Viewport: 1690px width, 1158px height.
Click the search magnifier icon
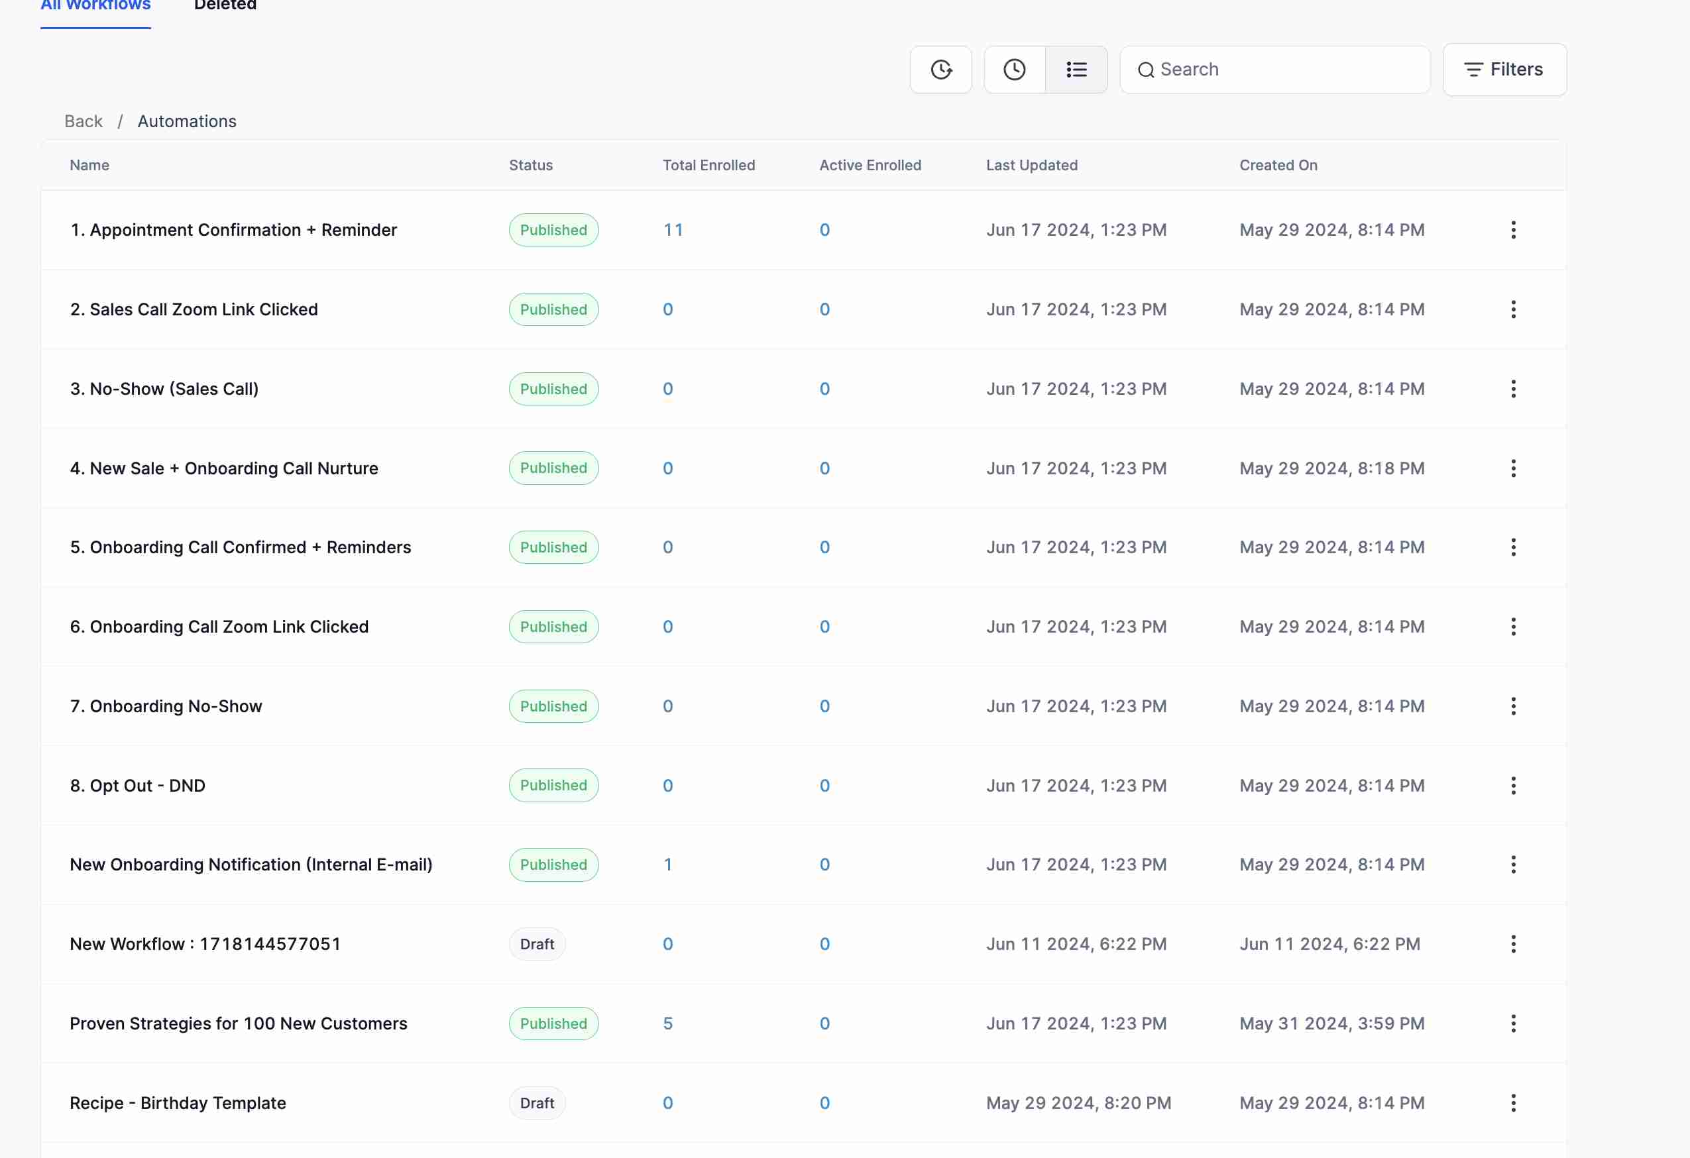1146,70
